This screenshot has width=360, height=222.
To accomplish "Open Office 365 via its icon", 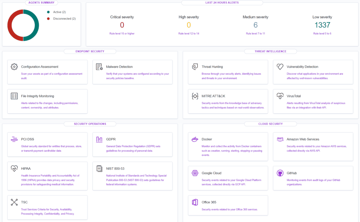I will click(x=194, y=202).
